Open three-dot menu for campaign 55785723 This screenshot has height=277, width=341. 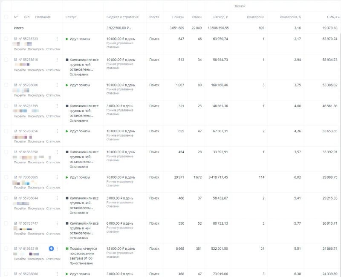pyautogui.click(x=57, y=39)
